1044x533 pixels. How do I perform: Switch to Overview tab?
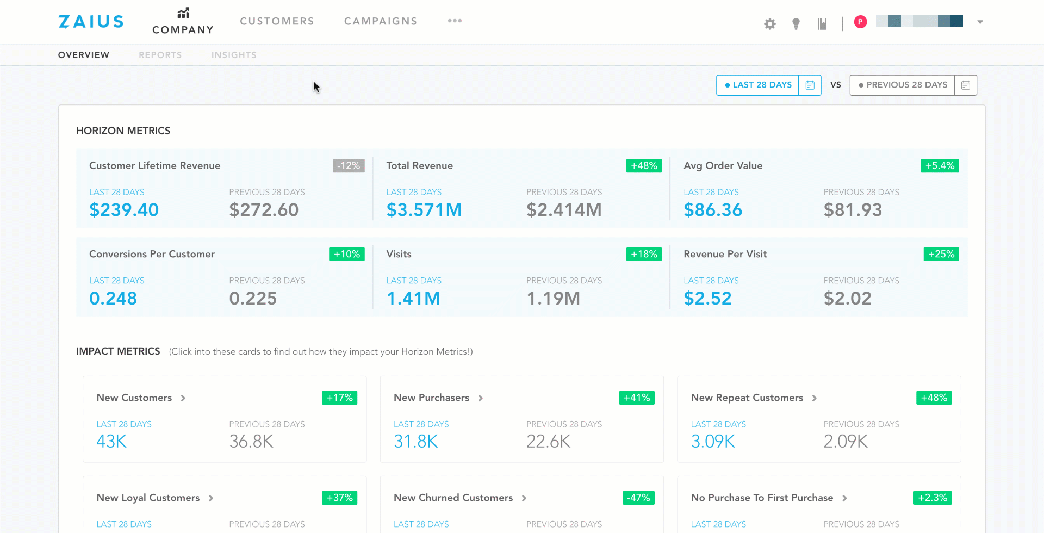tap(84, 55)
